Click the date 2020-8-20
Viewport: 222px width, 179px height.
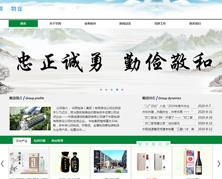pos(205,117)
